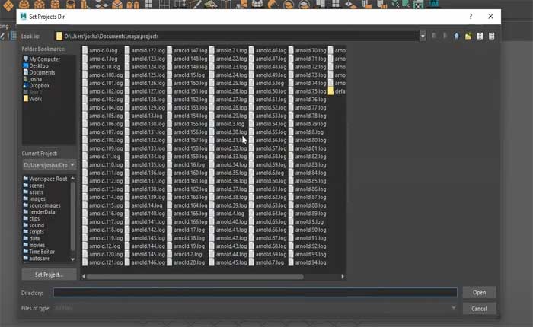Switch file view to list mode icon
Screen dimensions: 533x327
[480, 36]
